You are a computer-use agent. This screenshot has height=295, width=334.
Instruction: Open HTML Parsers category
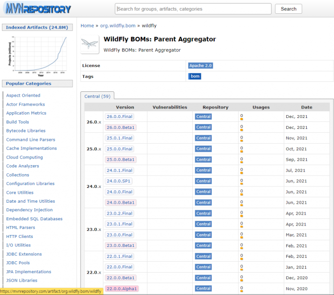coord(21,228)
